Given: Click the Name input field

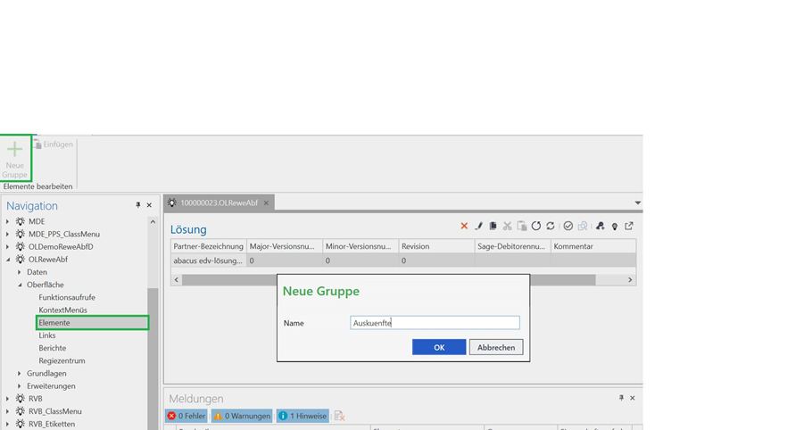Looking at the screenshot, I should pos(435,323).
